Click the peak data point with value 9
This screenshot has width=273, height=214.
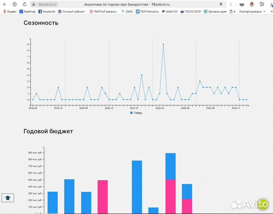pos(163,44)
